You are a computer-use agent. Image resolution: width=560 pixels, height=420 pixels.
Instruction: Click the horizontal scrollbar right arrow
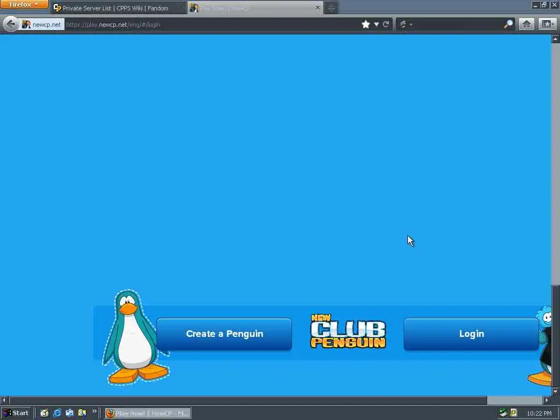tap(547, 400)
